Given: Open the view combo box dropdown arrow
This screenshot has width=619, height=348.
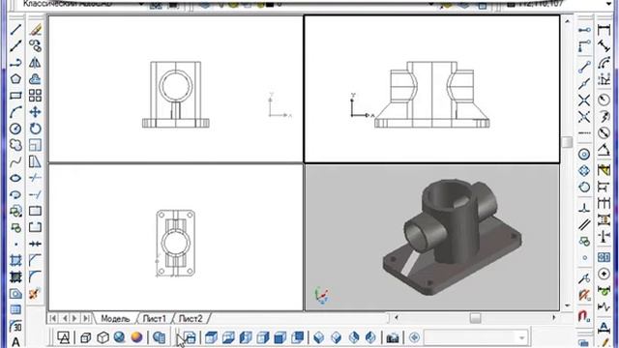Looking at the screenshot, I should pos(522,337).
